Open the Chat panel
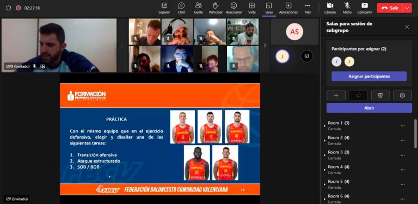Viewport: 418px width, 204px height. pyautogui.click(x=181, y=8)
